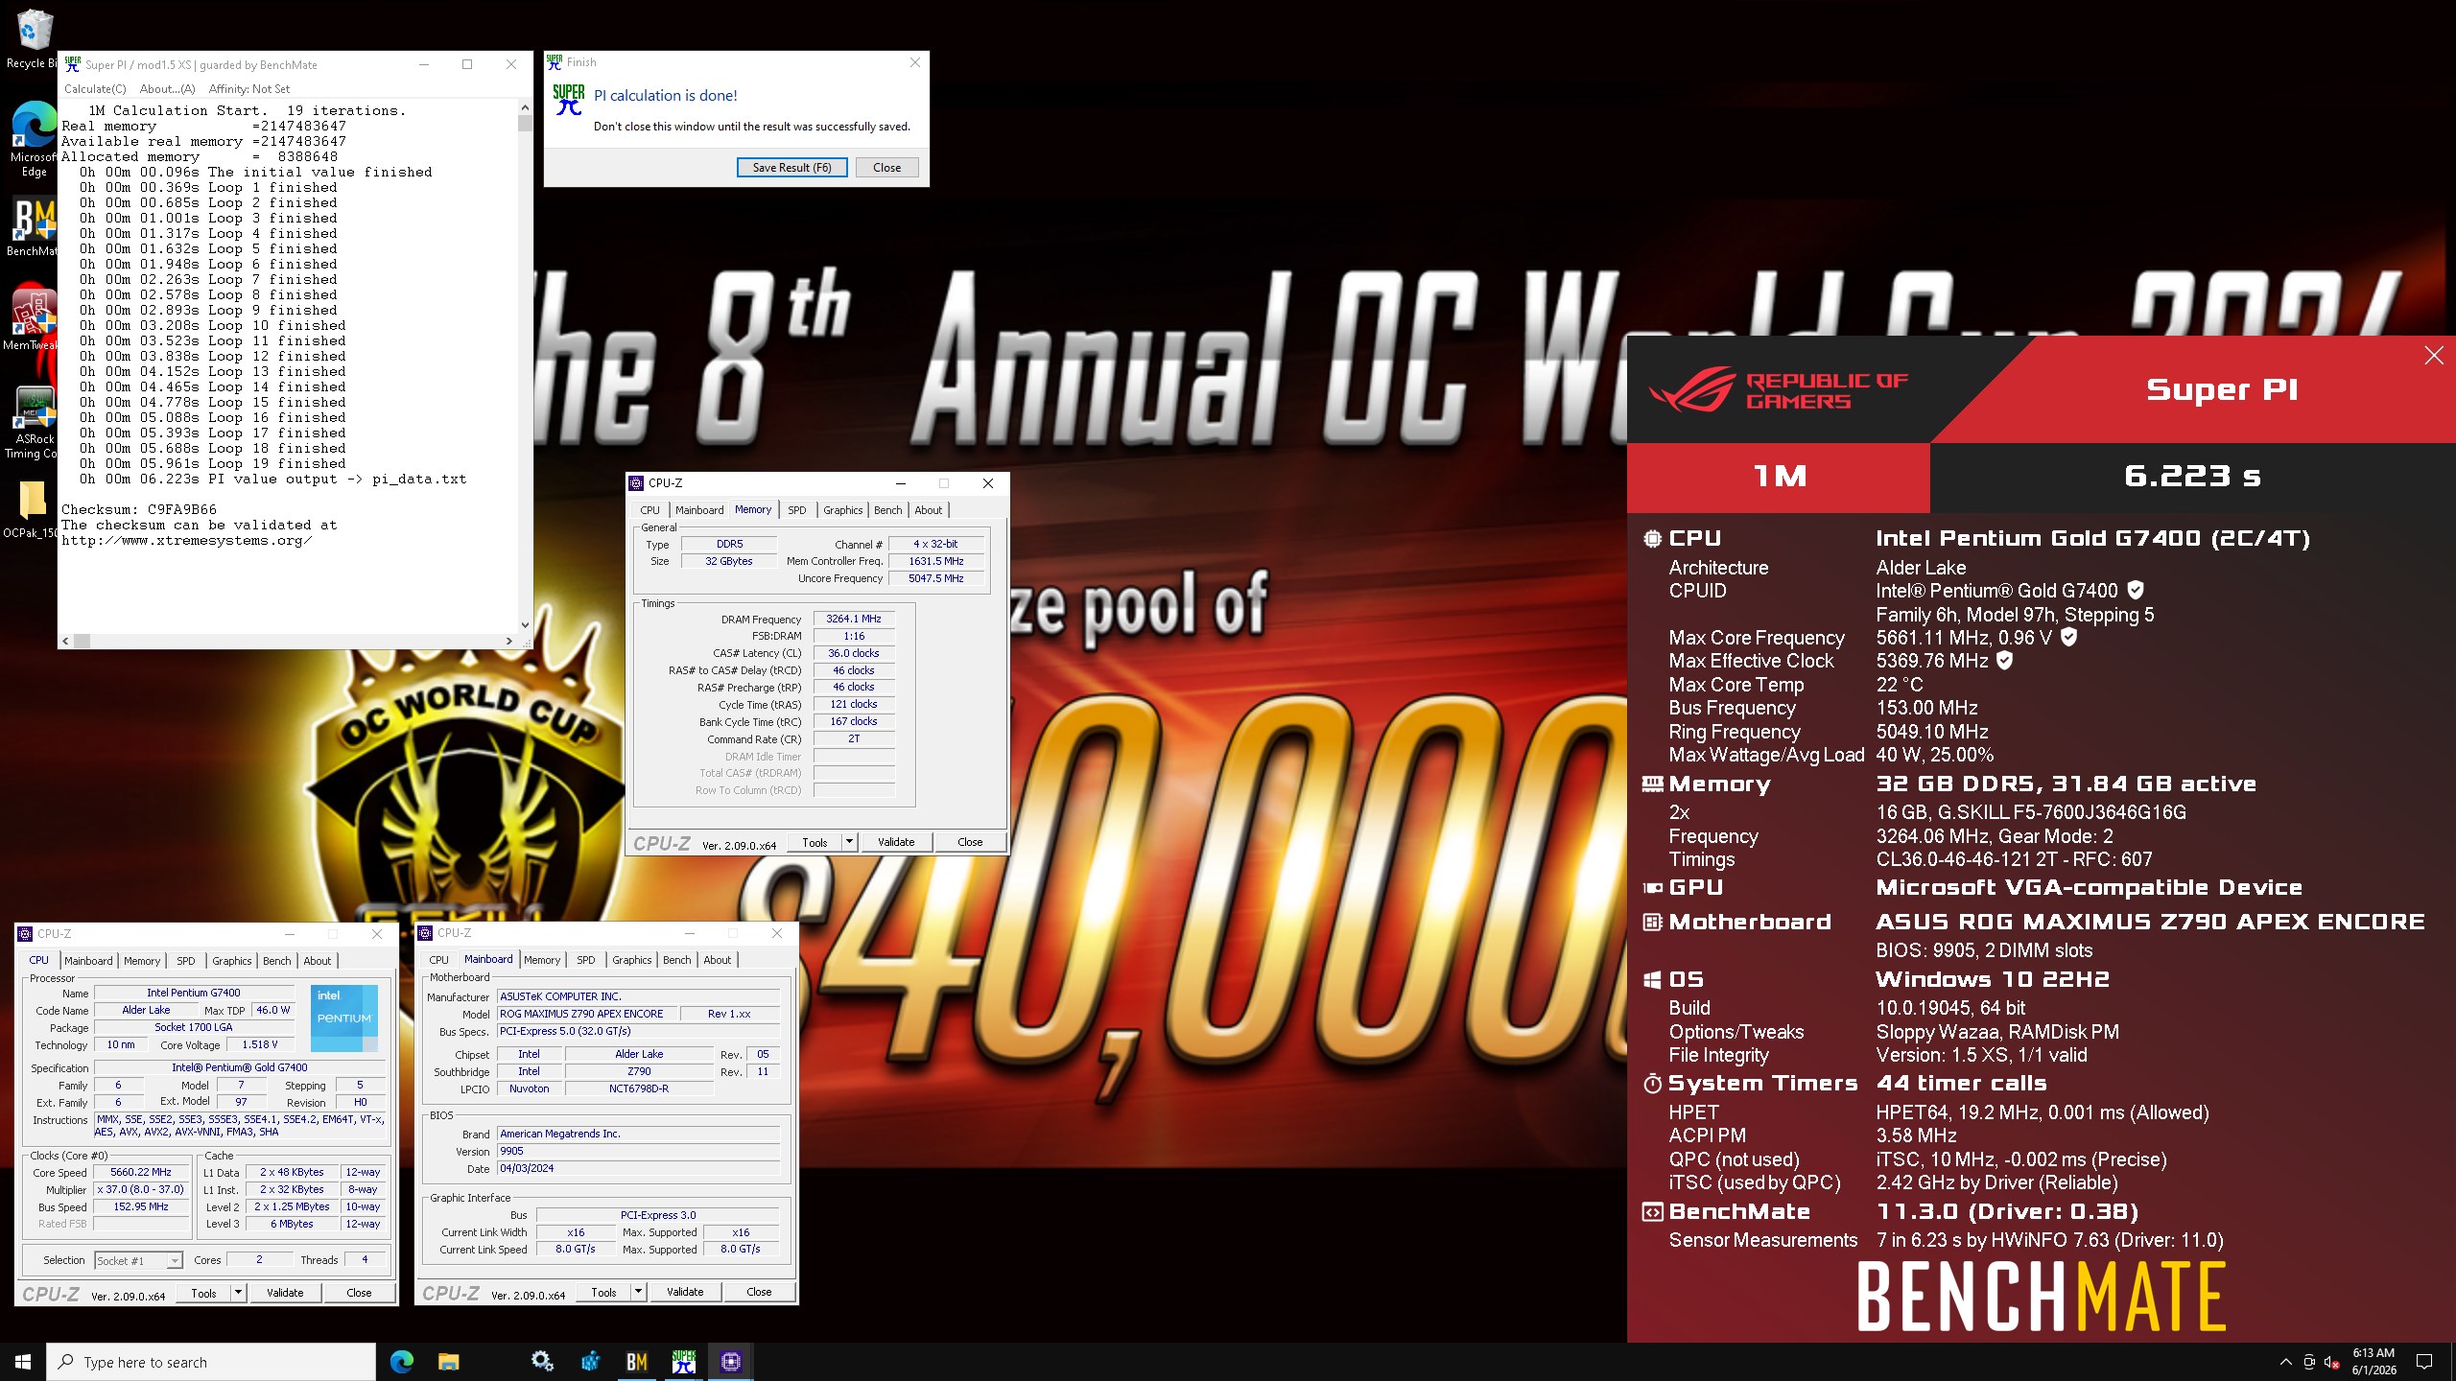This screenshot has width=2456, height=1381.
Task: Click the CAS# Latency 36.0 clocks value
Action: 854,654
